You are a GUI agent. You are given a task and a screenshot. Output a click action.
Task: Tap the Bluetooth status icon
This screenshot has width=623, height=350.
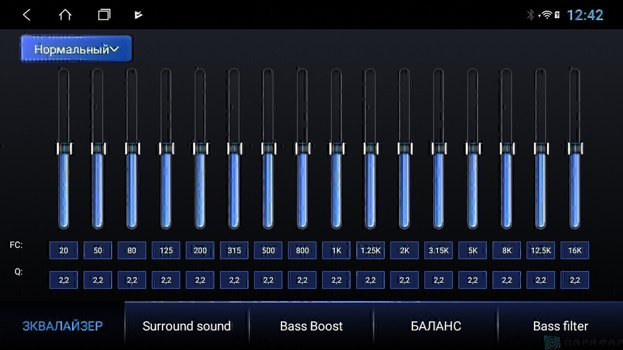530,15
